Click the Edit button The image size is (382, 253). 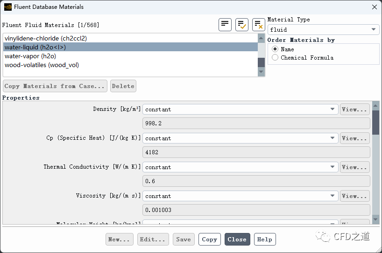(x=153, y=239)
